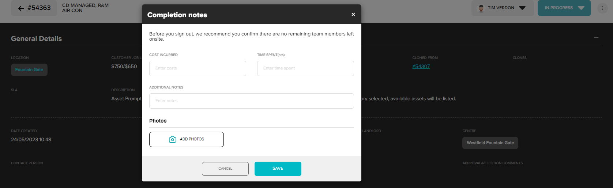Click the camera icon in Add Photos
Screen dimensions: 613x188
click(172, 139)
